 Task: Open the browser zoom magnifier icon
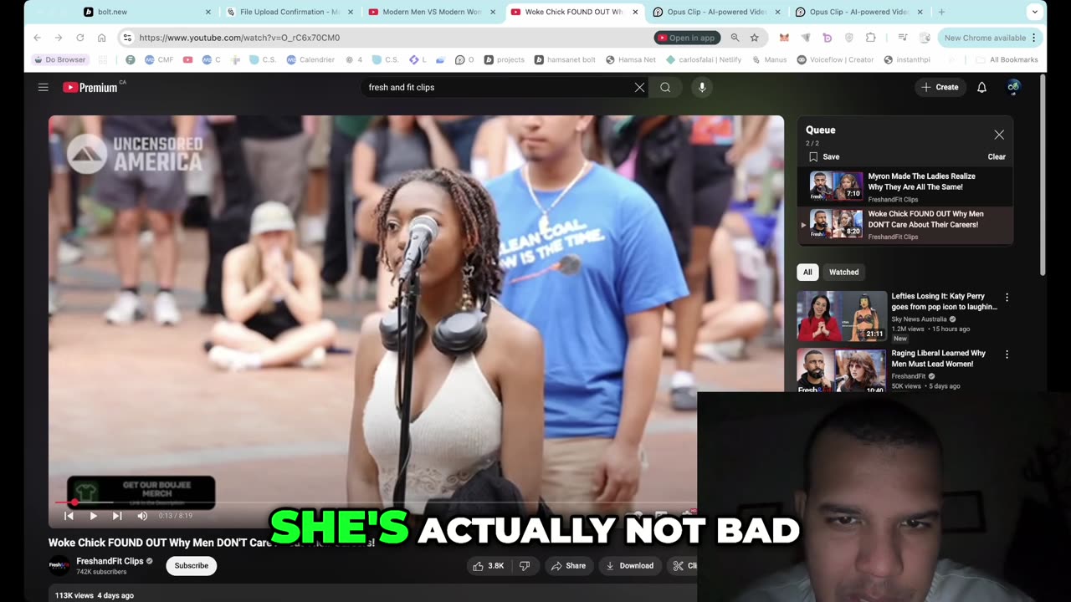[x=735, y=38]
